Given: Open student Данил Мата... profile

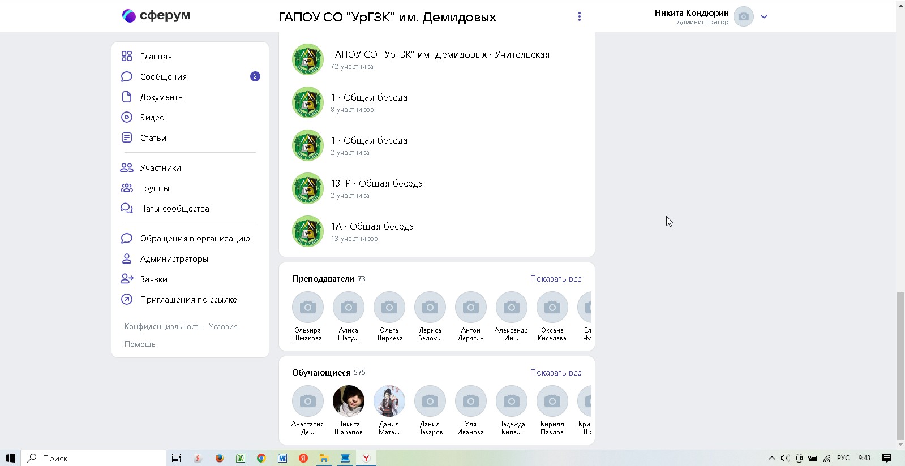Looking at the screenshot, I should click(x=389, y=411).
